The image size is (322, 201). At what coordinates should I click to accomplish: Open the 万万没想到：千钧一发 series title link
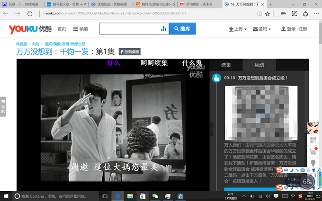pyautogui.click(x=53, y=52)
